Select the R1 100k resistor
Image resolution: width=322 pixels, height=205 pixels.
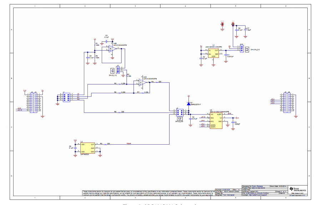(95, 45)
